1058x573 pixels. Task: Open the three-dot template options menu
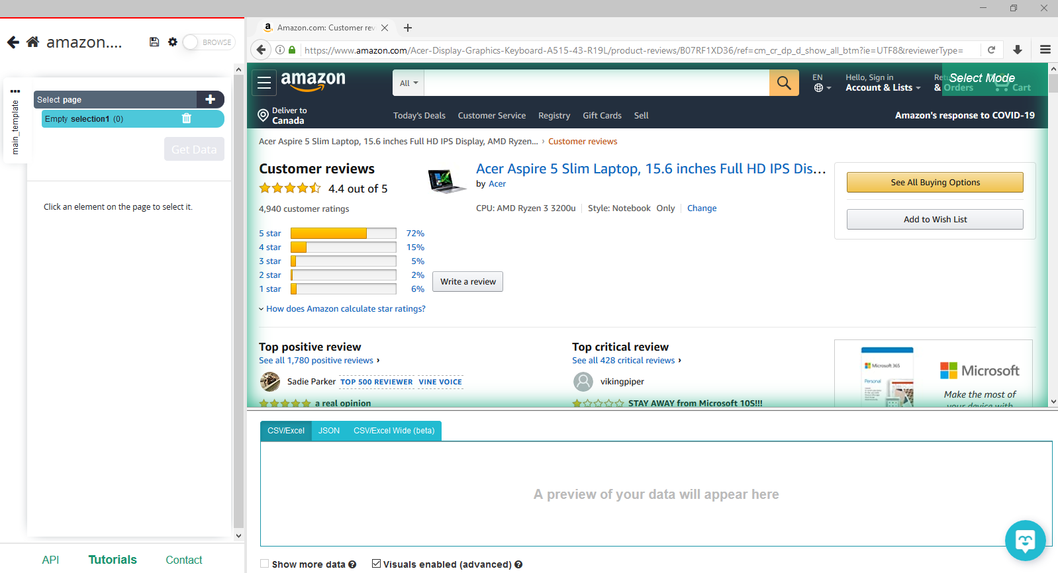[x=15, y=91]
